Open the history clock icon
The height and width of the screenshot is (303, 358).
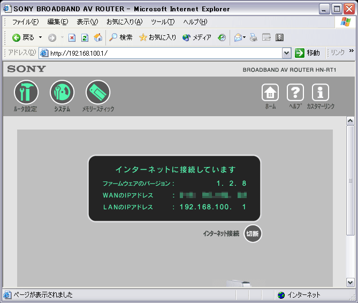222,37
